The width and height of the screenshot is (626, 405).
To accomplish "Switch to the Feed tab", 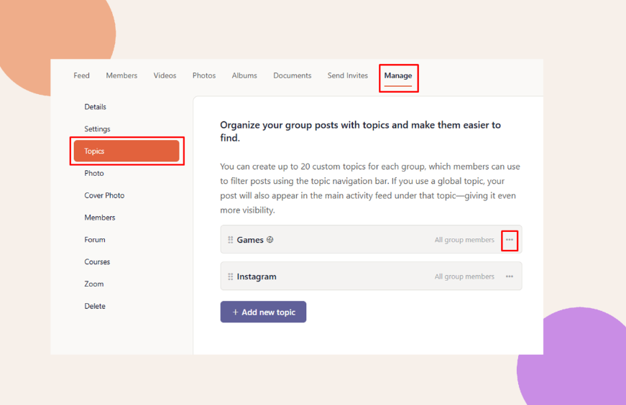I will point(81,75).
